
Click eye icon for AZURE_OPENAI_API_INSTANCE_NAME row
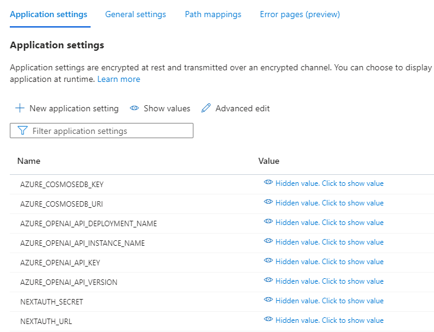268,241
